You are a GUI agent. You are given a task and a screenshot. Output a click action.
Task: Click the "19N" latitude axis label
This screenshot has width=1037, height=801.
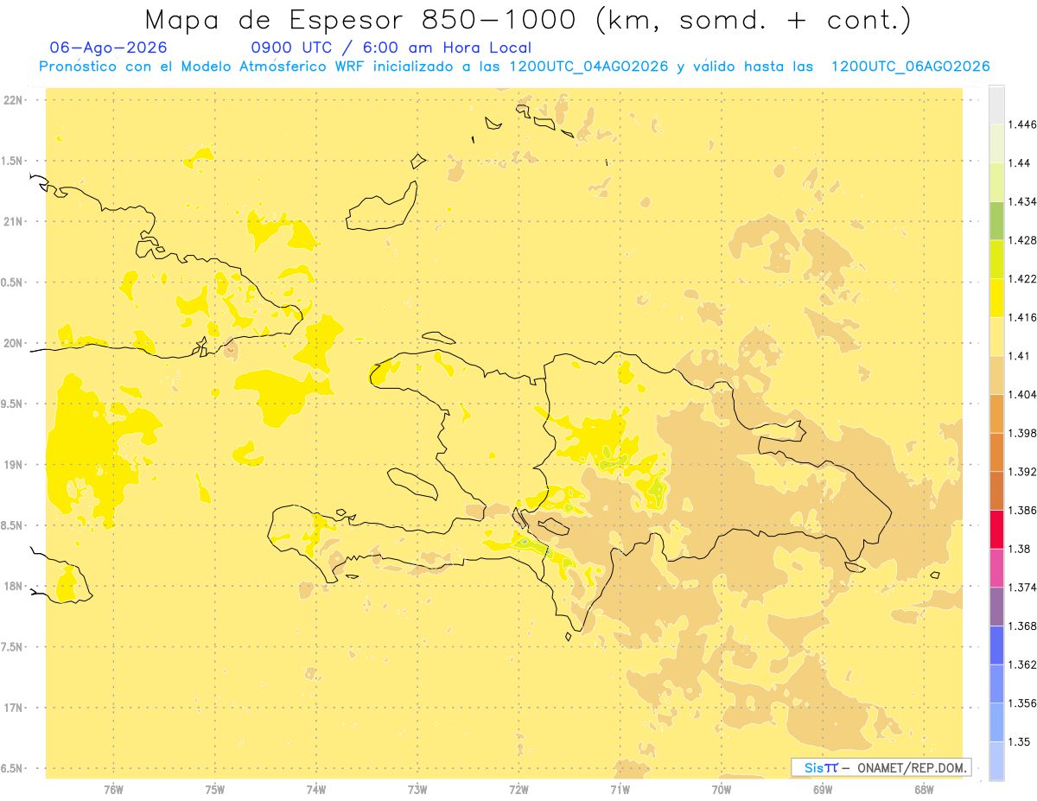13,465
